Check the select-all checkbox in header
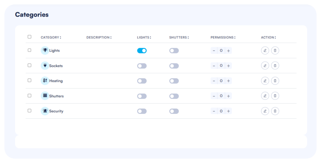 pyautogui.click(x=29, y=37)
